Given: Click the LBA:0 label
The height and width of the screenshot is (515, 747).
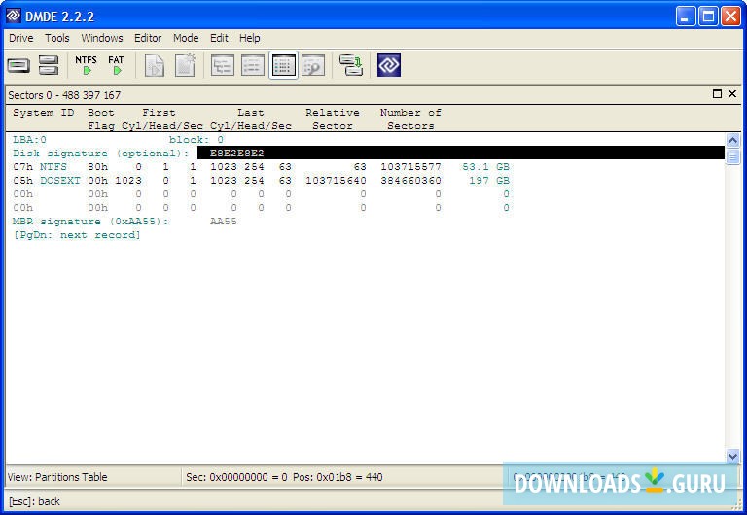Looking at the screenshot, I should pos(29,140).
